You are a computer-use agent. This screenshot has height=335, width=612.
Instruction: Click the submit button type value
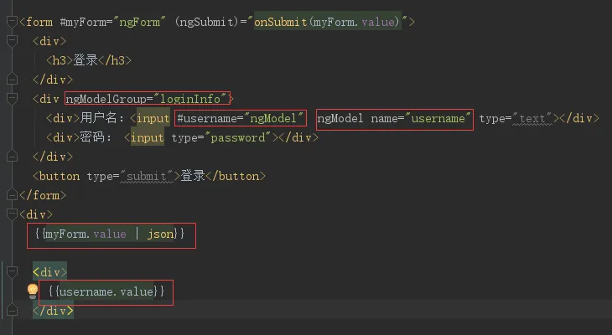[x=147, y=176]
